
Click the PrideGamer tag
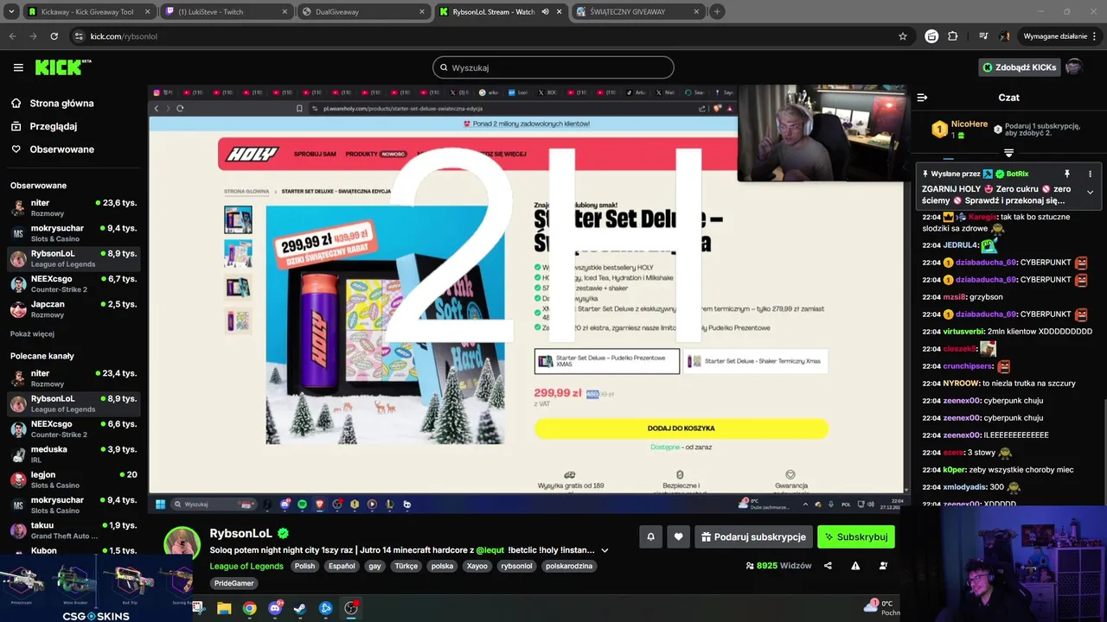point(234,583)
